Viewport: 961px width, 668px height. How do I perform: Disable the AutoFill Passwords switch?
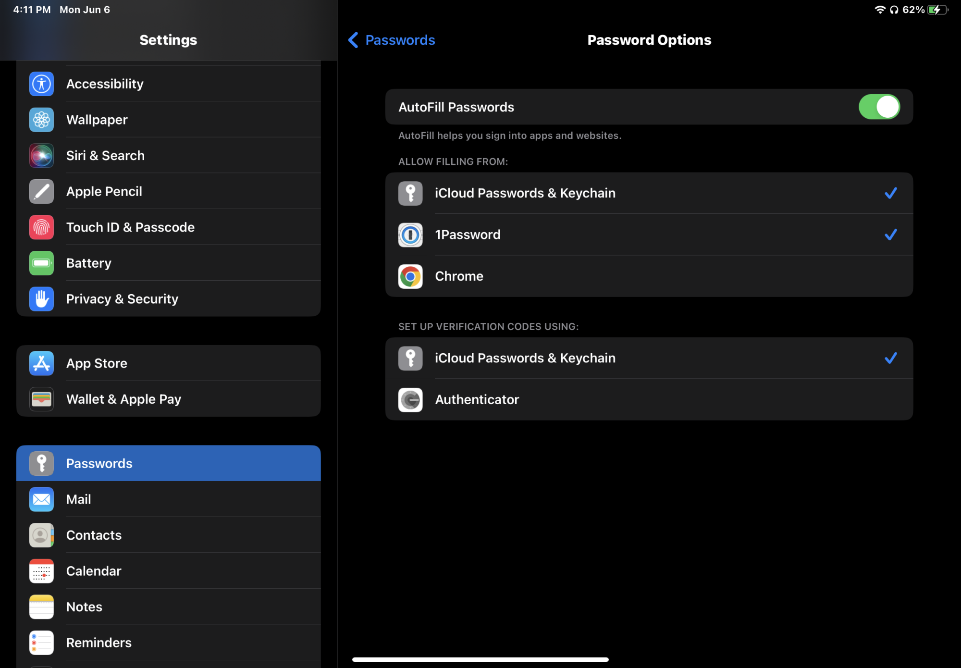(x=879, y=107)
